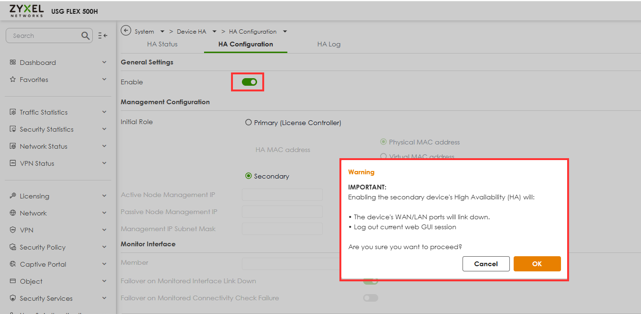
Task: Expand the Captive Portal section
Action: coord(104,264)
